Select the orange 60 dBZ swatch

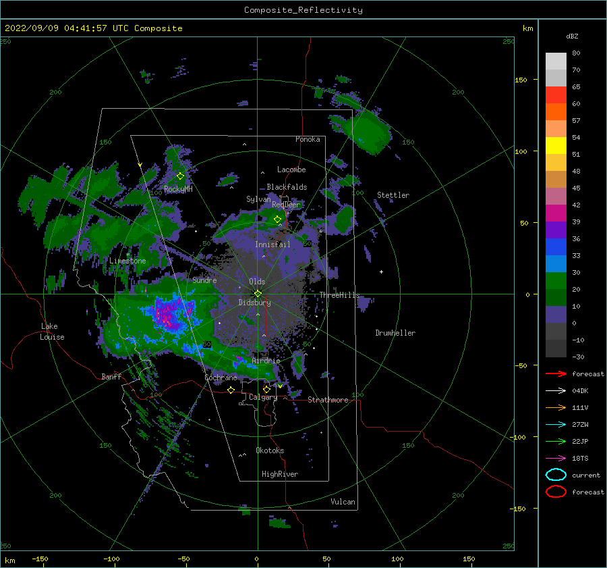(556, 111)
